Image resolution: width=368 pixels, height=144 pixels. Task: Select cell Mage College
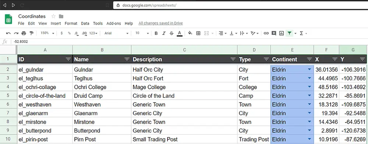[184, 87]
